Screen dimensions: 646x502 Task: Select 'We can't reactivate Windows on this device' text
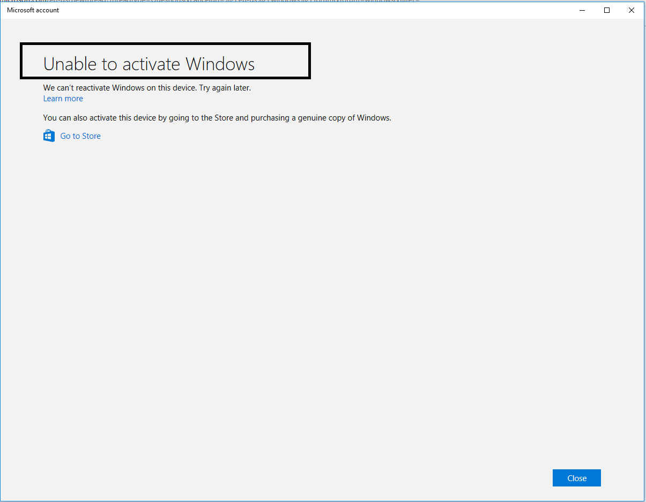click(x=120, y=87)
